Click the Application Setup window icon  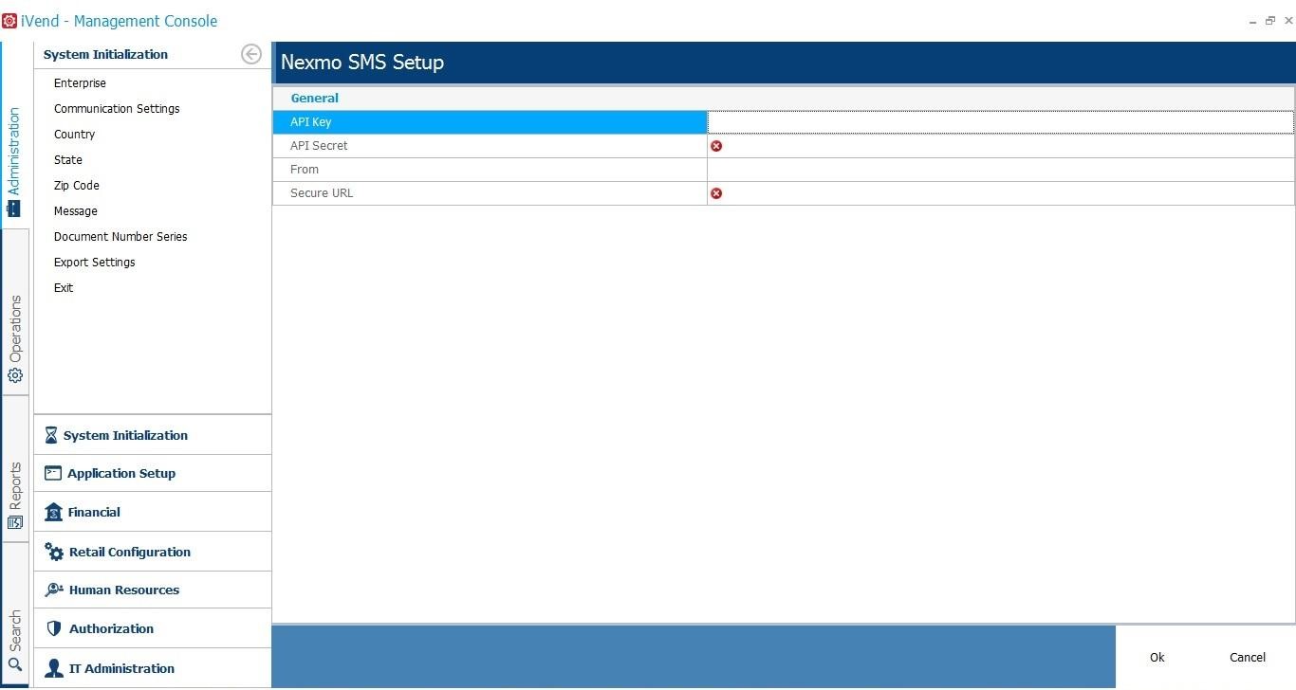pos(53,473)
